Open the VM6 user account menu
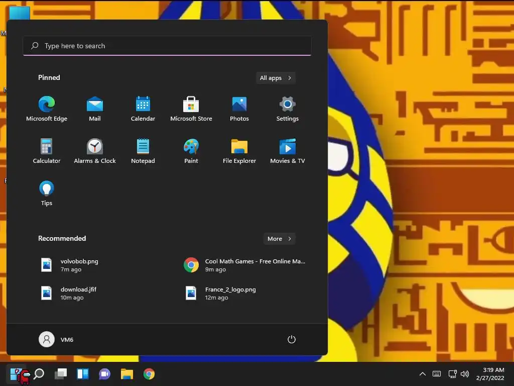Viewport: 514px width, 386px height. pos(56,339)
